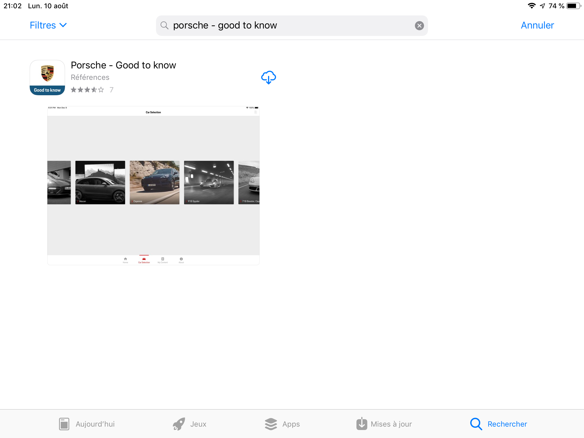Click inside the search text field
This screenshot has width=584, height=438.
click(285, 25)
